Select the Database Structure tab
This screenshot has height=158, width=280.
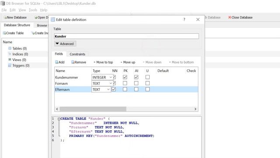tap(17, 25)
